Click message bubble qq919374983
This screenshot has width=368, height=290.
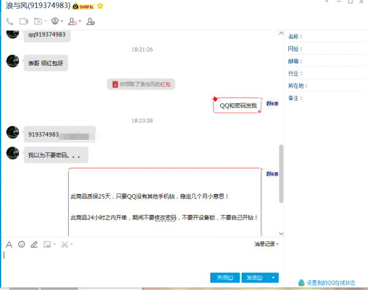pos(47,35)
